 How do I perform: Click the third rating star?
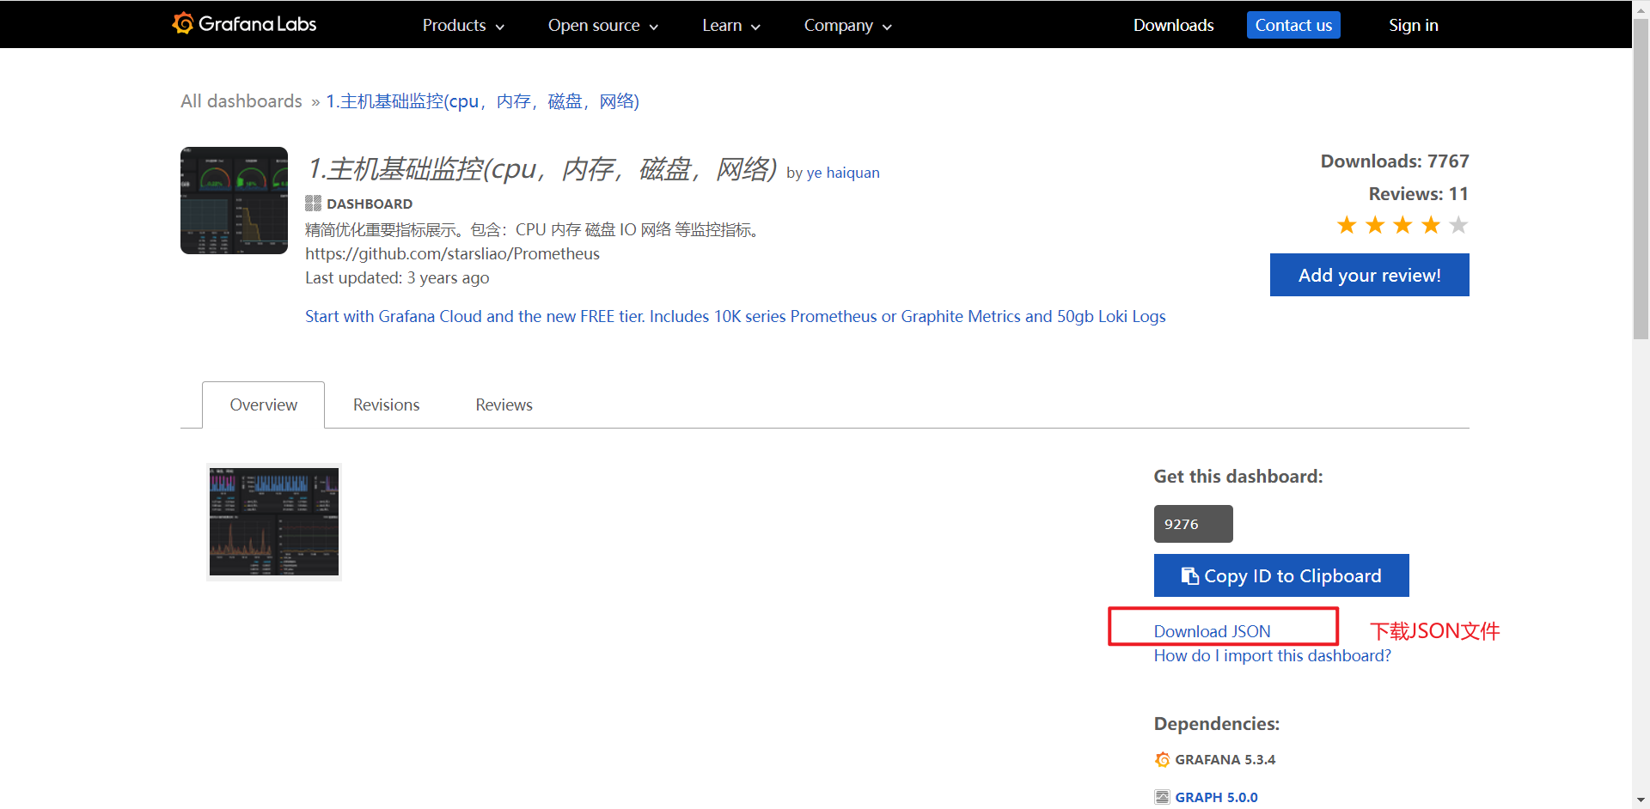tap(1402, 225)
